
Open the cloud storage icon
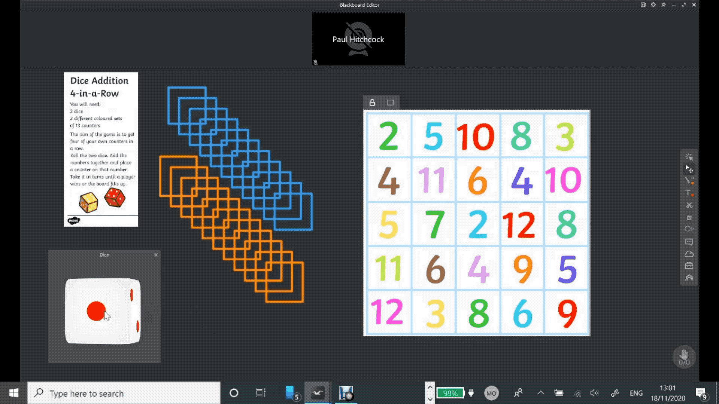point(689,254)
